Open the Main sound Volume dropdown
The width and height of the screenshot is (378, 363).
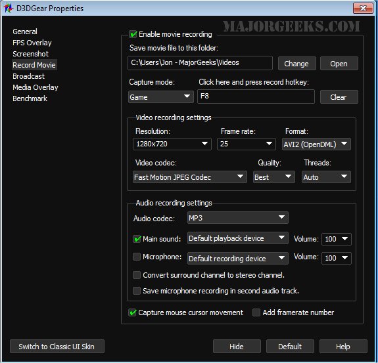337,239
